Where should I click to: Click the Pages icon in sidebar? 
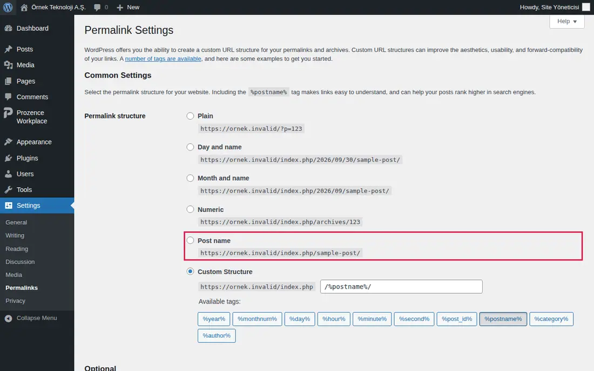coord(8,81)
